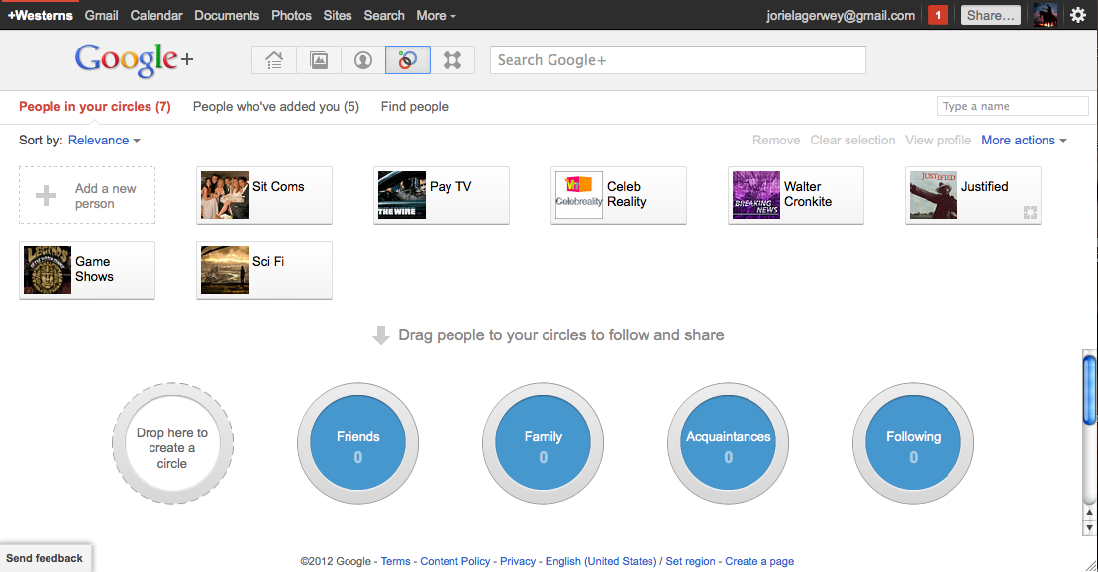Open the Create a page link
Screen dimensions: 1098x572
759,561
